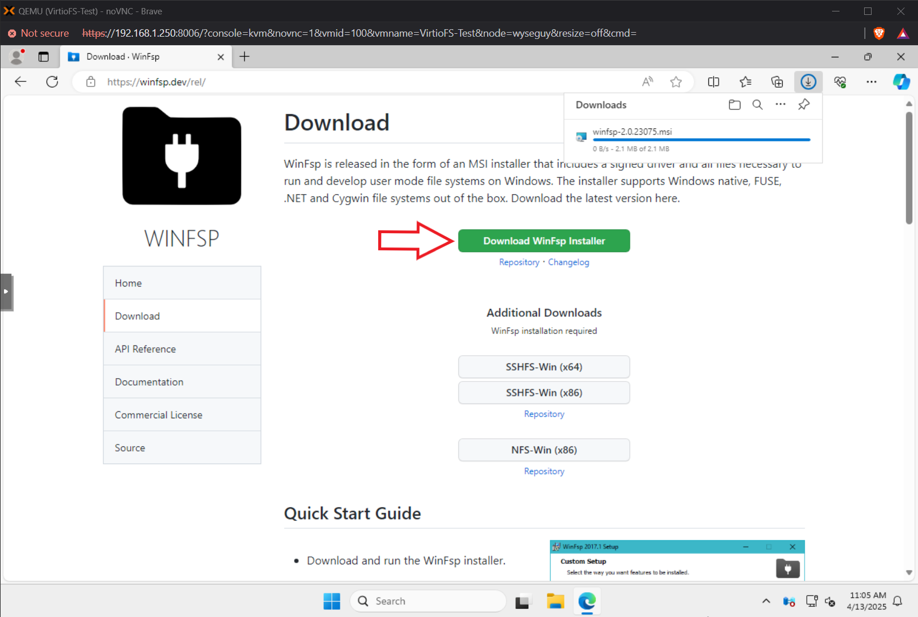Click the Download WinFsp Installer button

coord(544,241)
